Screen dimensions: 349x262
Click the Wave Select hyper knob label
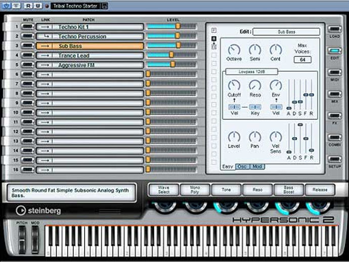click(163, 190)
